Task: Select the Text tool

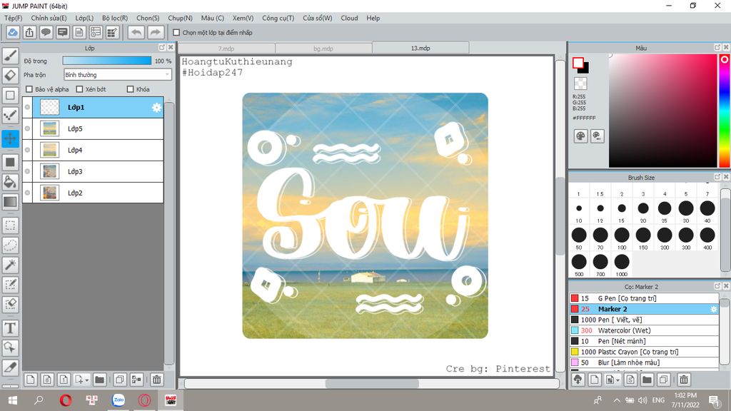Action: (10, 328)
